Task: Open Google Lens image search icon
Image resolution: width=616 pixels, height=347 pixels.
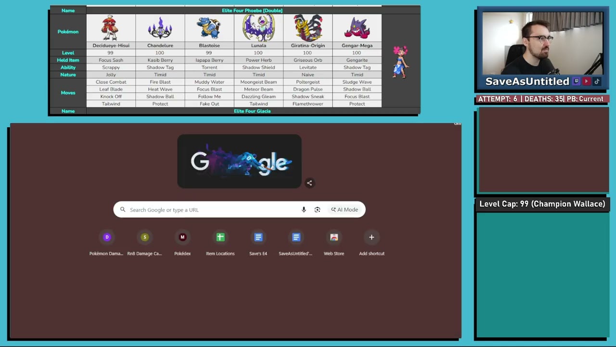Action: [x=317, y=210]
